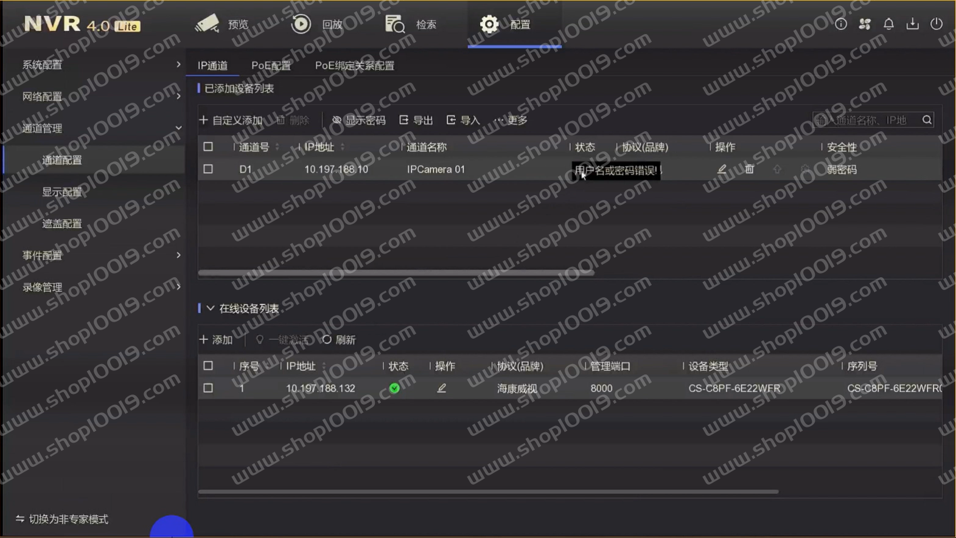This screenshot has width=956, height=538.
Task: Open the 预览 live view icon
Action: tap(207, 24)
